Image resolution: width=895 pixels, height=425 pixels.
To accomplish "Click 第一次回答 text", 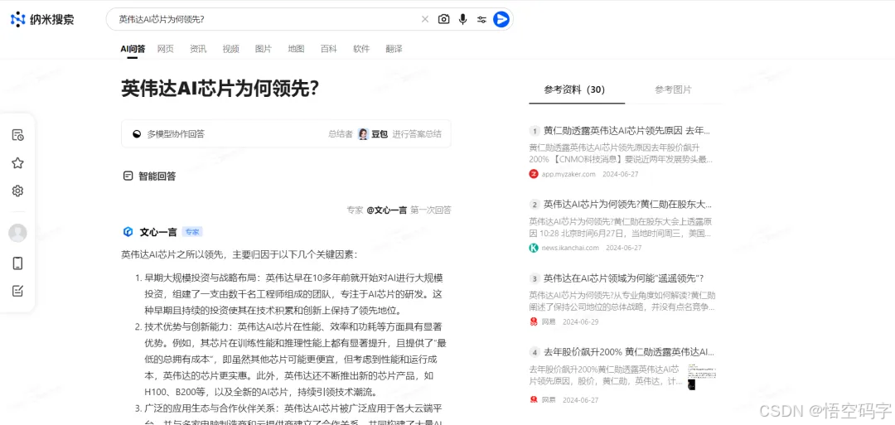I will click(x=431, y=210).
